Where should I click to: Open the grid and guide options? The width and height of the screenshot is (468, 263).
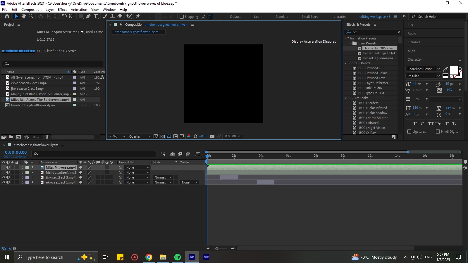pyautogui.click(x=182, y=136)
